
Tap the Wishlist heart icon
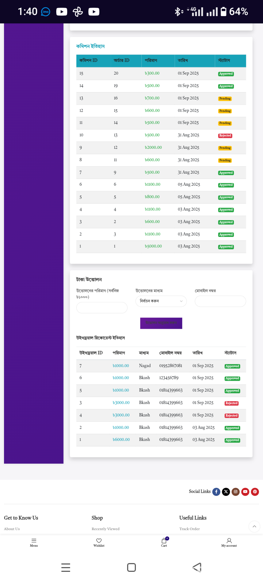coord(99,541)
